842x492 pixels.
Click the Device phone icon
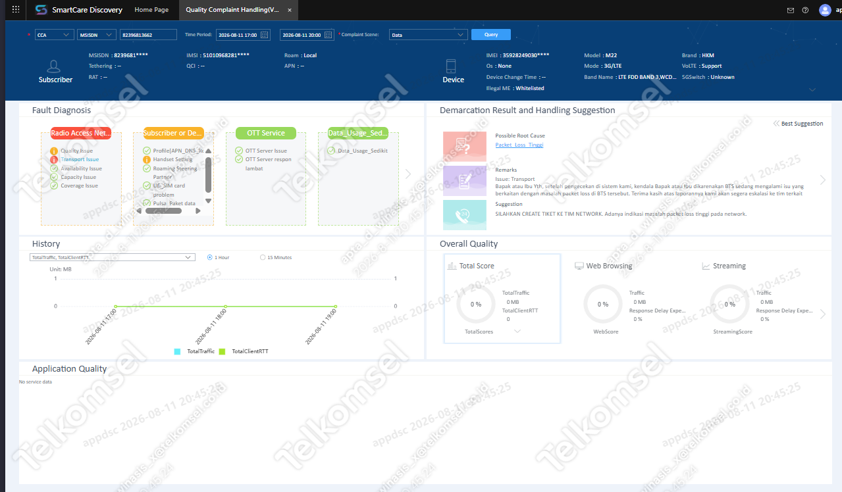451,66
